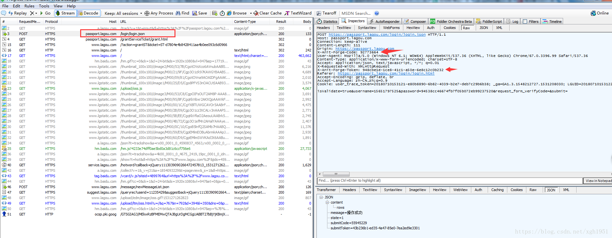Open the Log tab
Image resolution: width=612 pixels, height=238 pixels.
pyautogui.click(x=513, y=22)
